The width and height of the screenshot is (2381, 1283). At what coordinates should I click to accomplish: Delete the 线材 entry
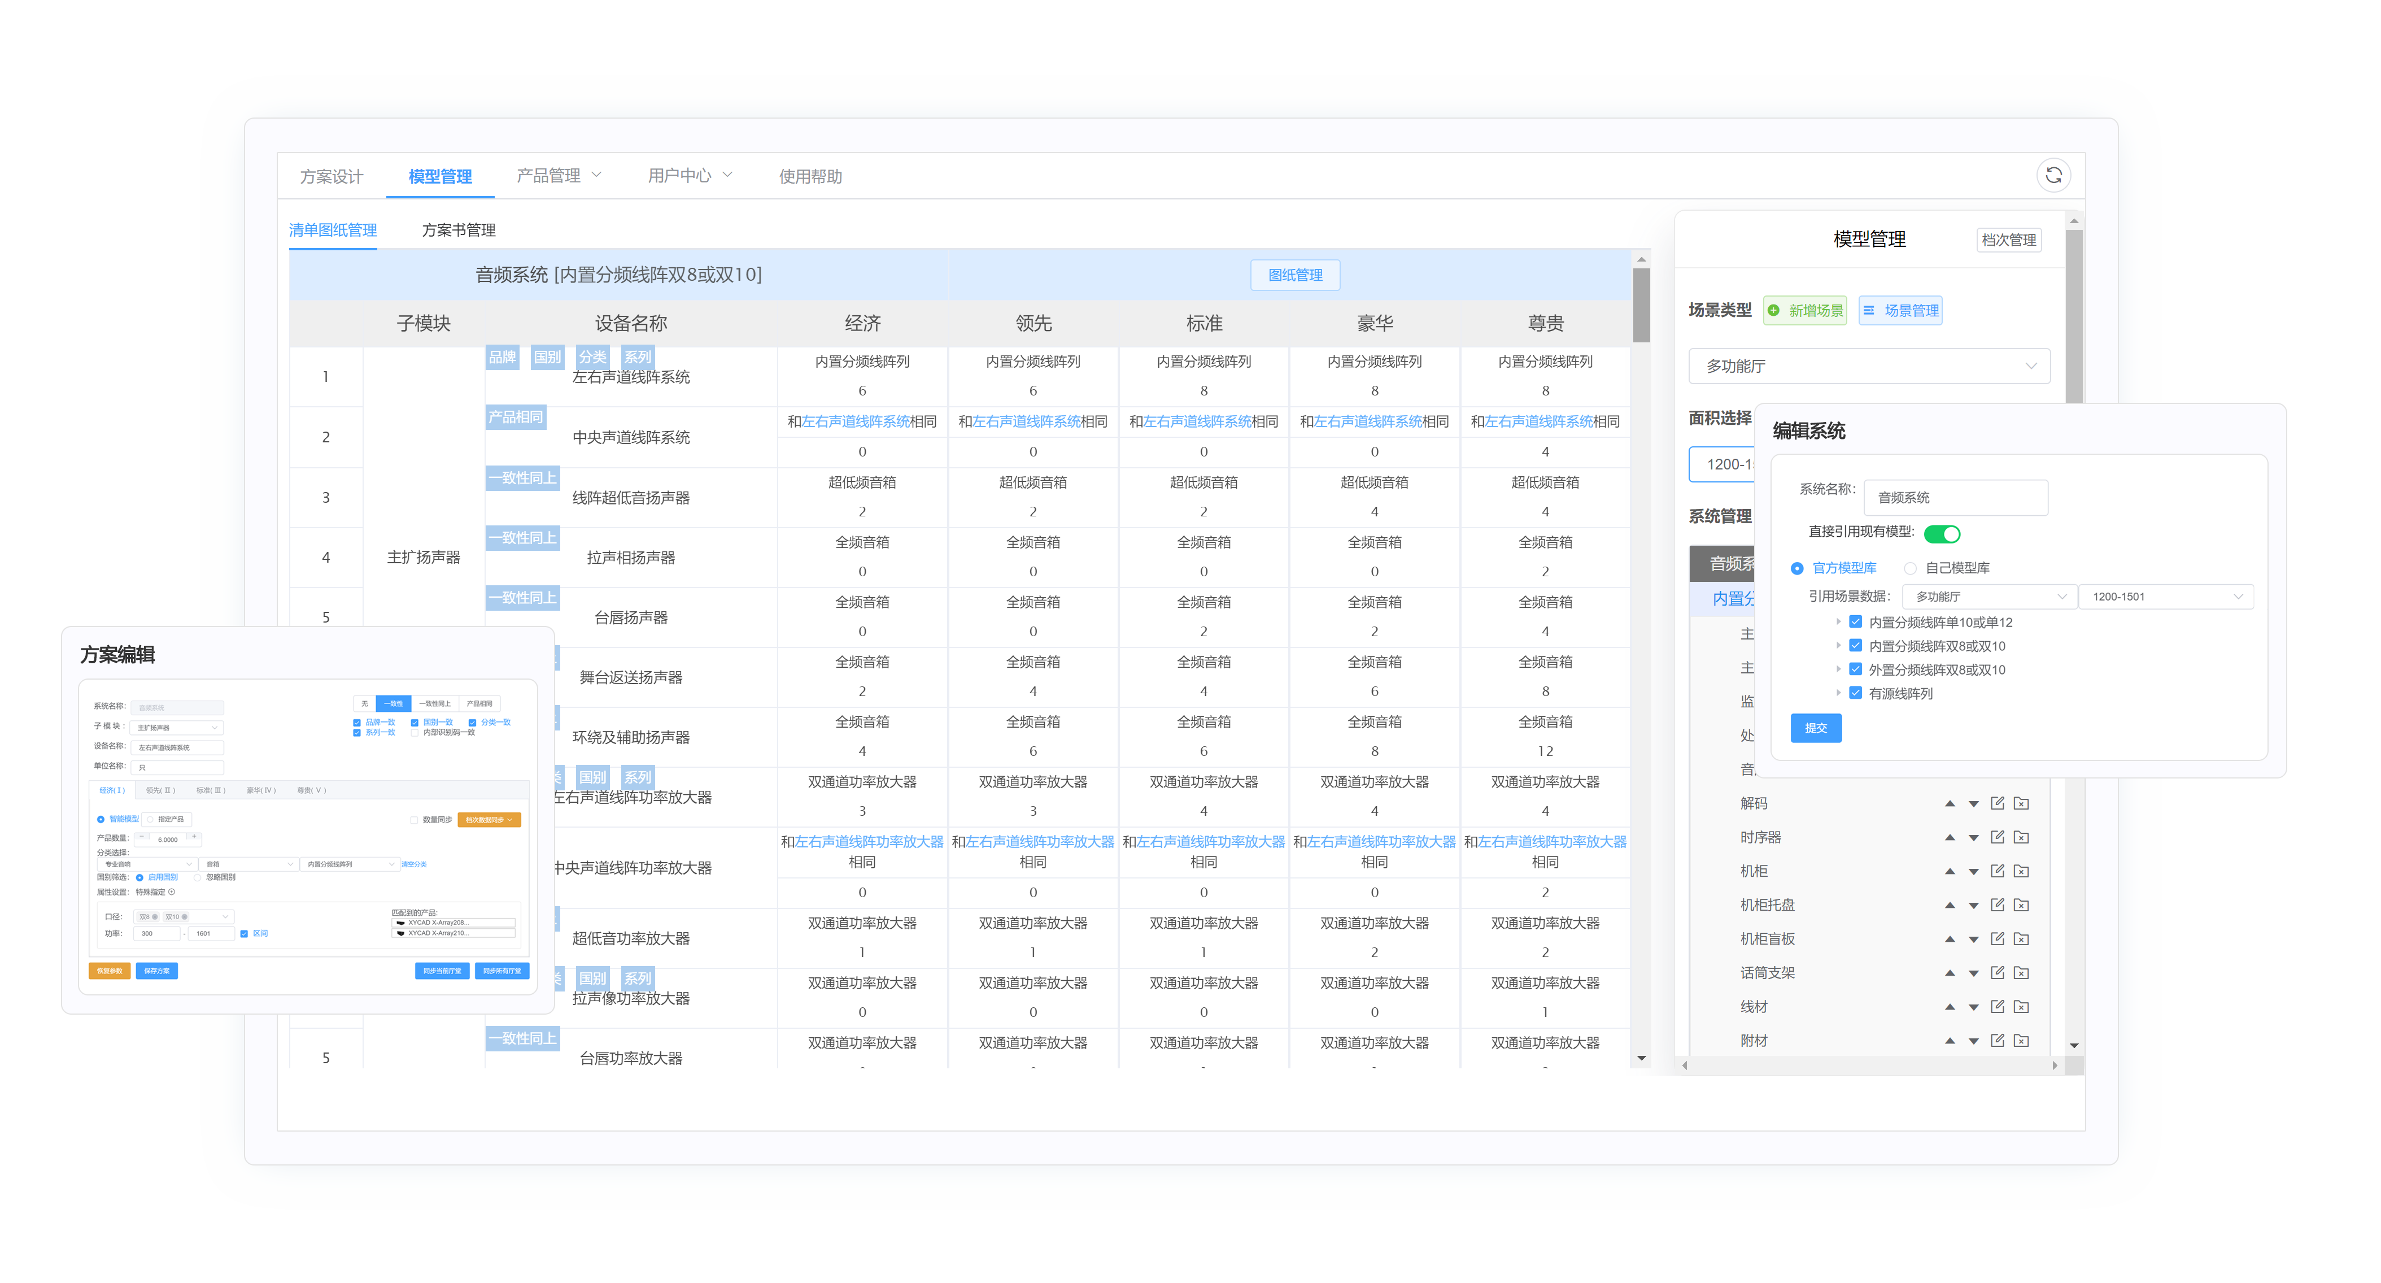tap(2021, 1007)
